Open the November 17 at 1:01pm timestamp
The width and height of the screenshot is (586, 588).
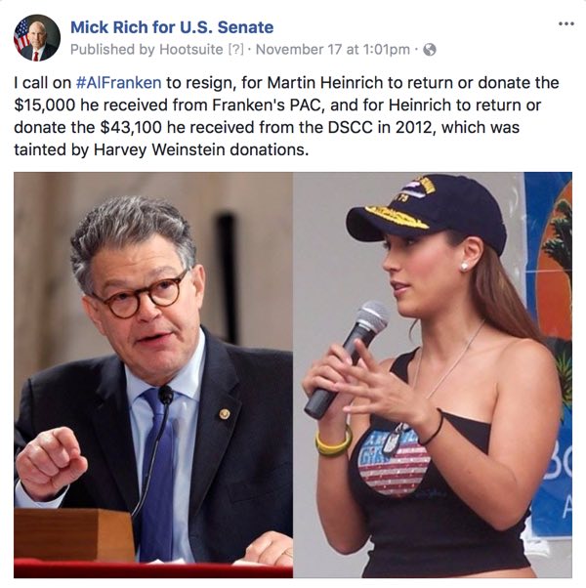point(332,50)
